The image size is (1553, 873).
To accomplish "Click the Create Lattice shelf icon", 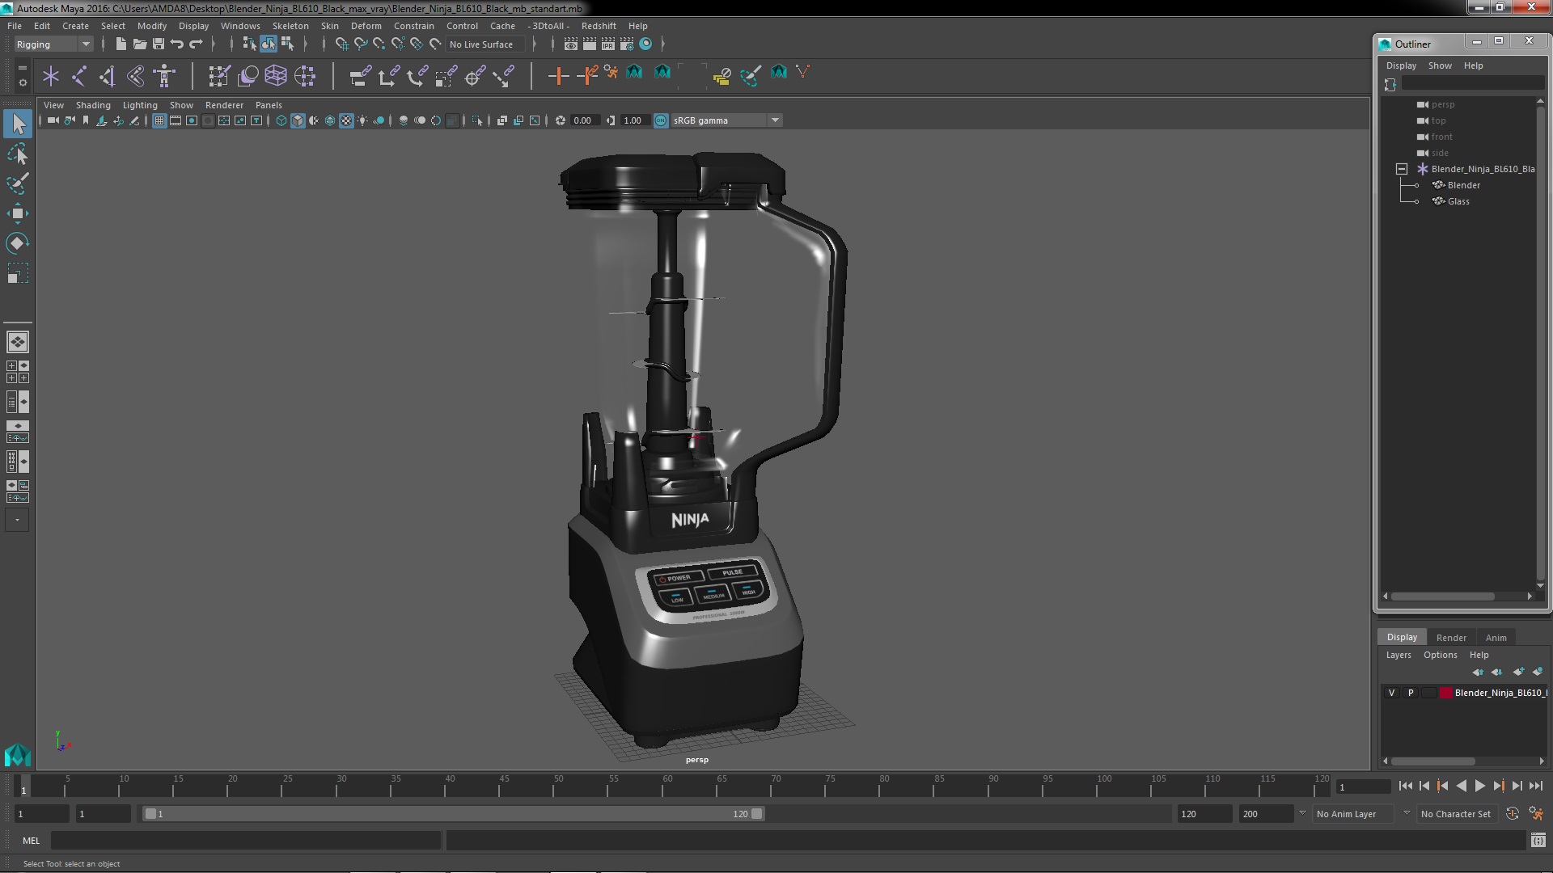I will pos(276,76).
